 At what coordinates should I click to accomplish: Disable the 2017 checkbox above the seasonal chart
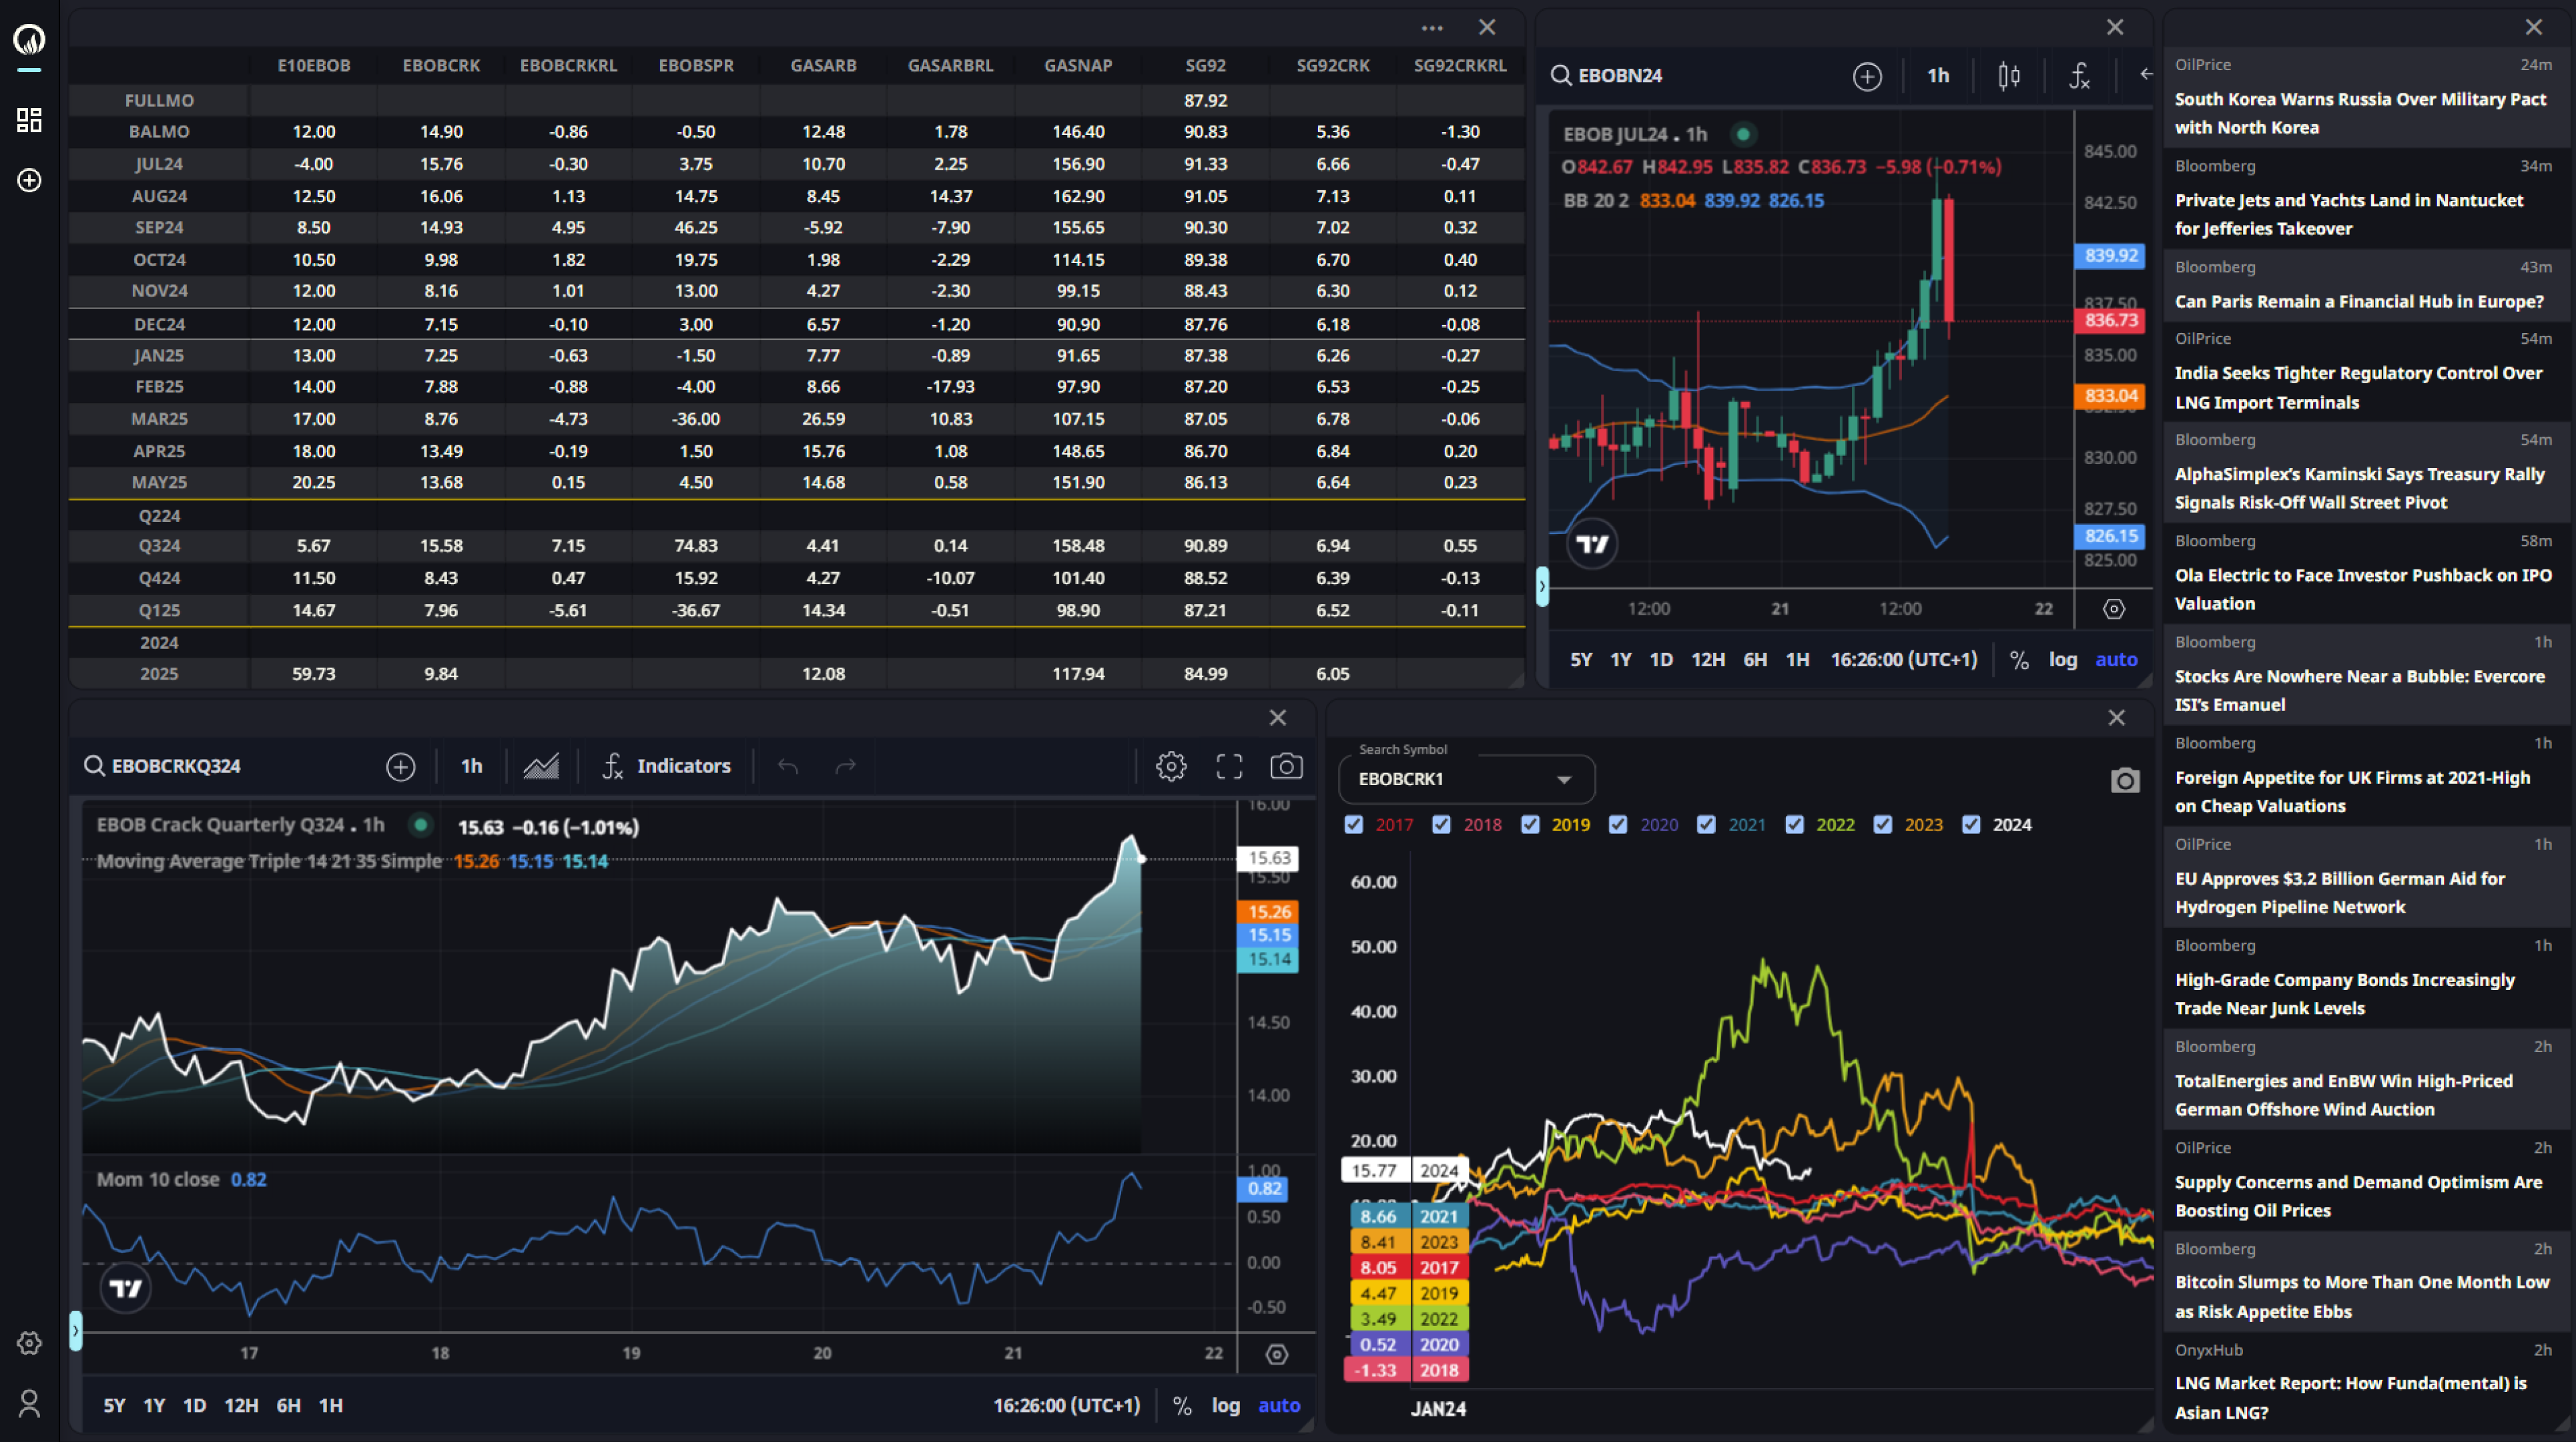(1355, 824)
